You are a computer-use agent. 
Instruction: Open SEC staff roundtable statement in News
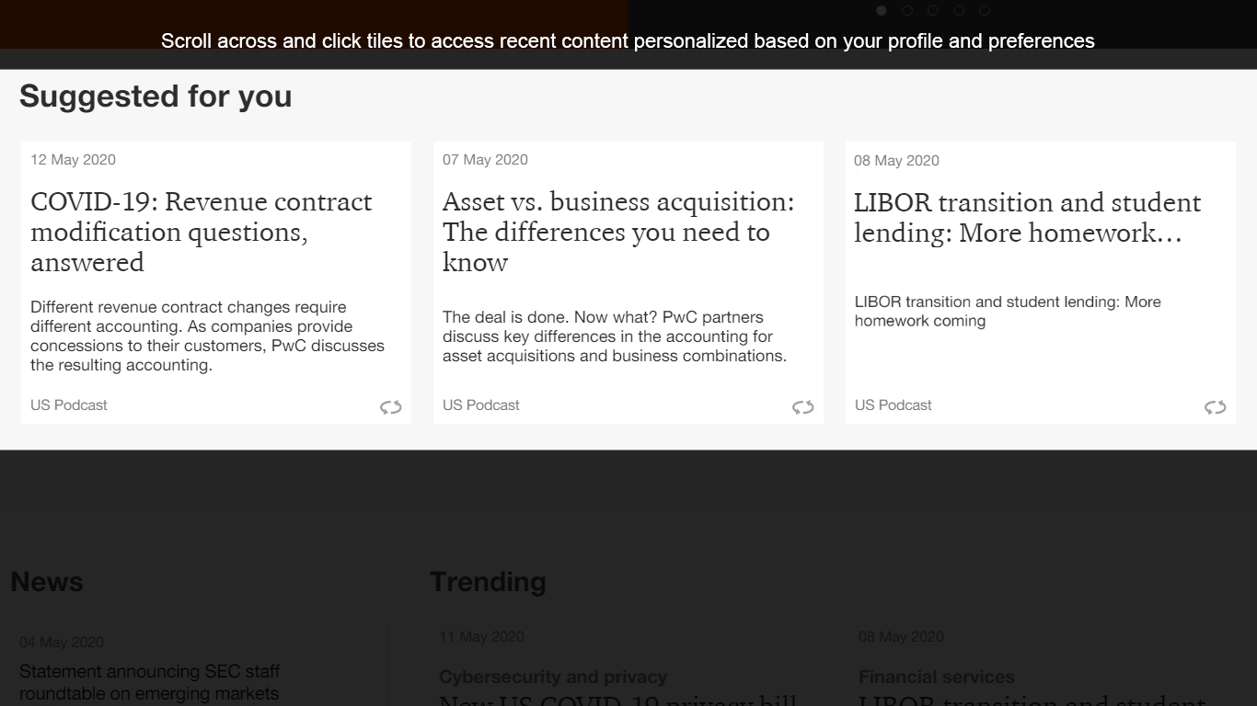pos(149,682)
